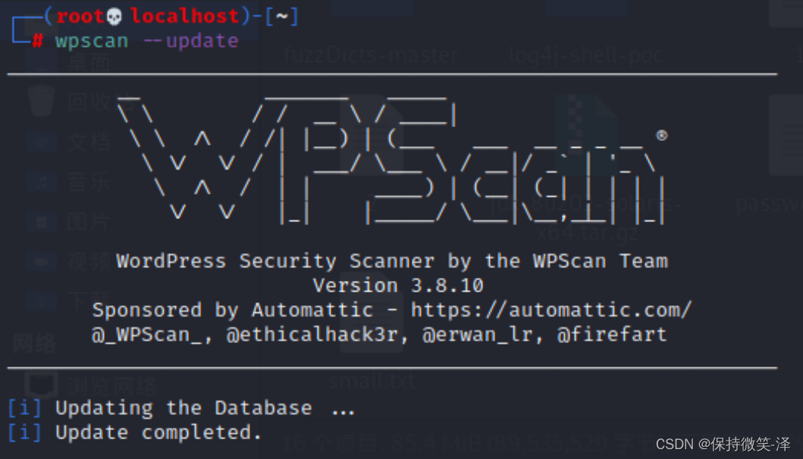The image size is (803, 459).
Task: Click the skull icon in the prompt
Action: click(114, 16)
